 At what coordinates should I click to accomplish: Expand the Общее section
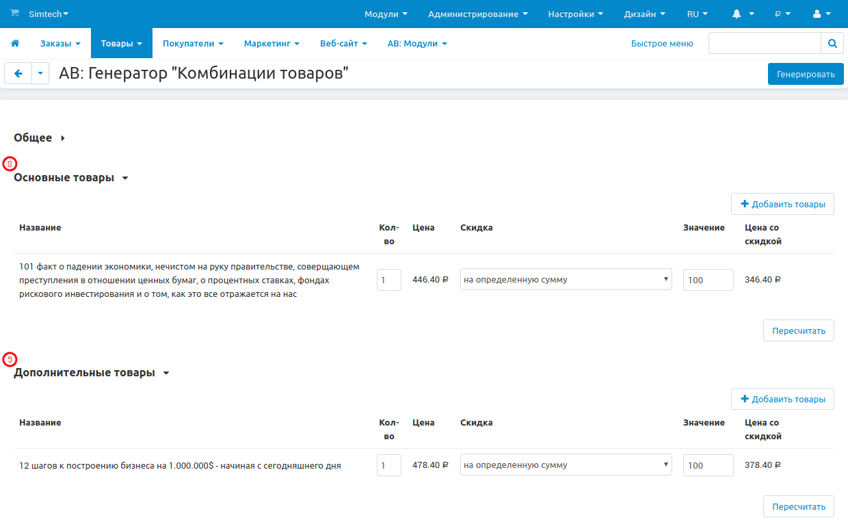tap(33, 138)
